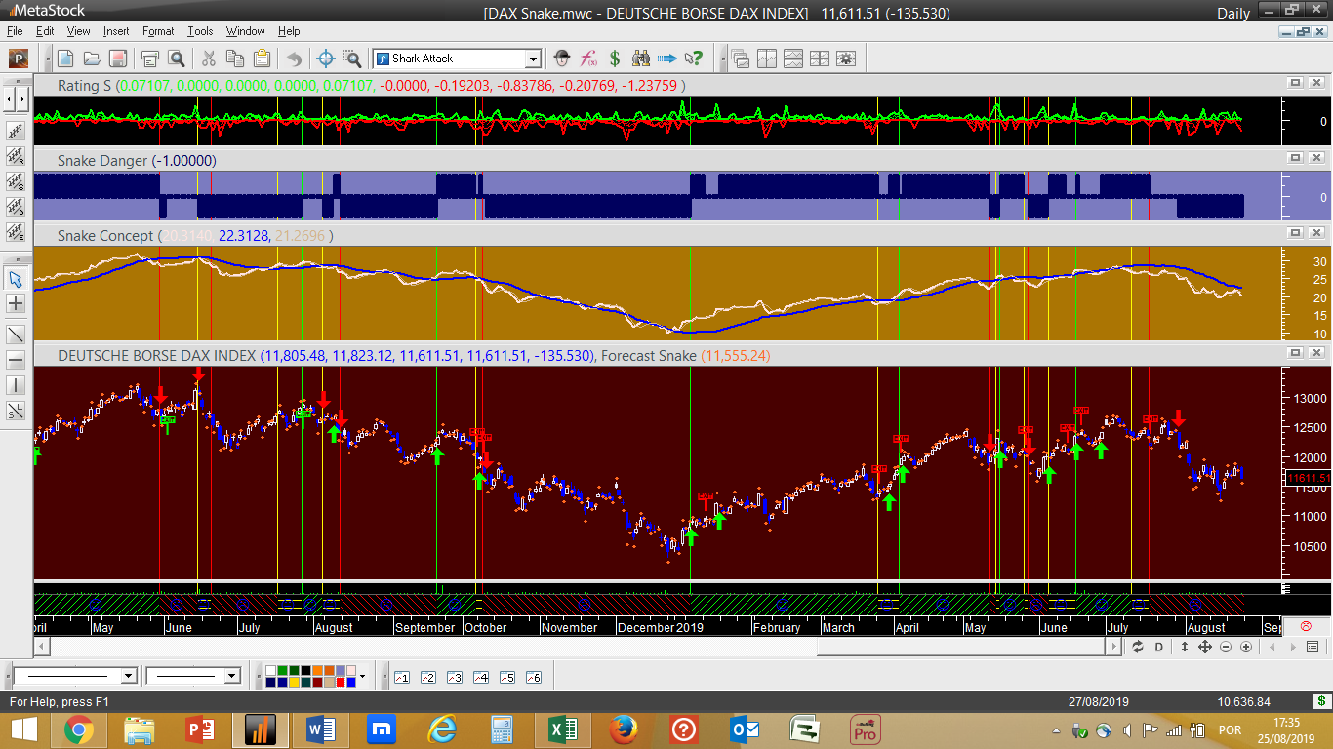Close the Rating S indicator panel
This screenshot has height=749, width=1333.
(1316, 83)
